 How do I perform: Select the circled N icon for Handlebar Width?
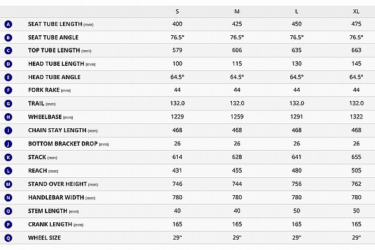click(x=9, y=197)
